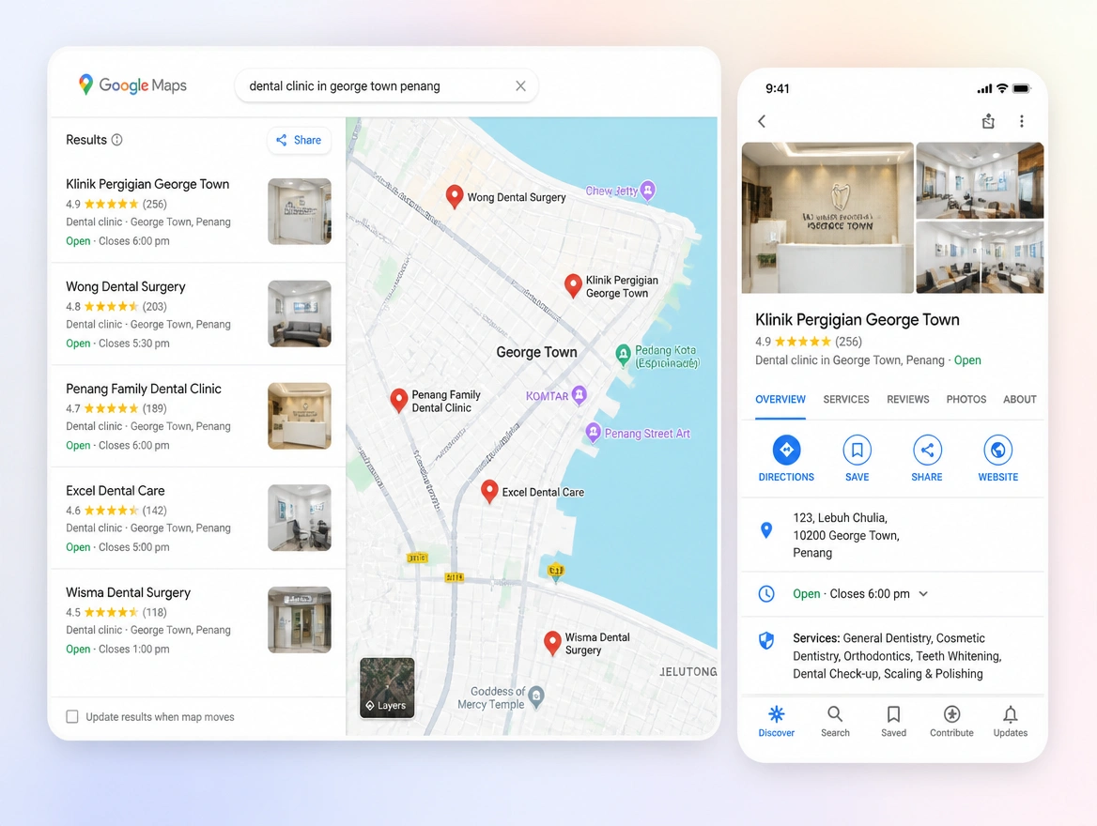Select the Wisma Dental Surgery map pin
1097x826 pixels.
552,643
